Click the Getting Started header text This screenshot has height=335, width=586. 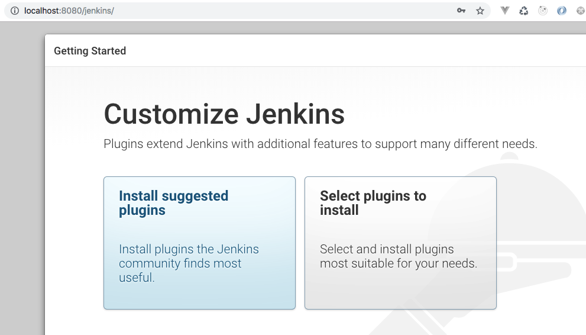[90, 51]
